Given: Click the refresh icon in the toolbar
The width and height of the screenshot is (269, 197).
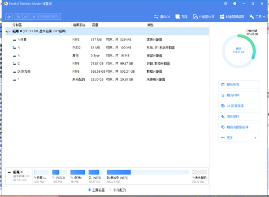Looking at the screenshot, I should tap(9, 17).
